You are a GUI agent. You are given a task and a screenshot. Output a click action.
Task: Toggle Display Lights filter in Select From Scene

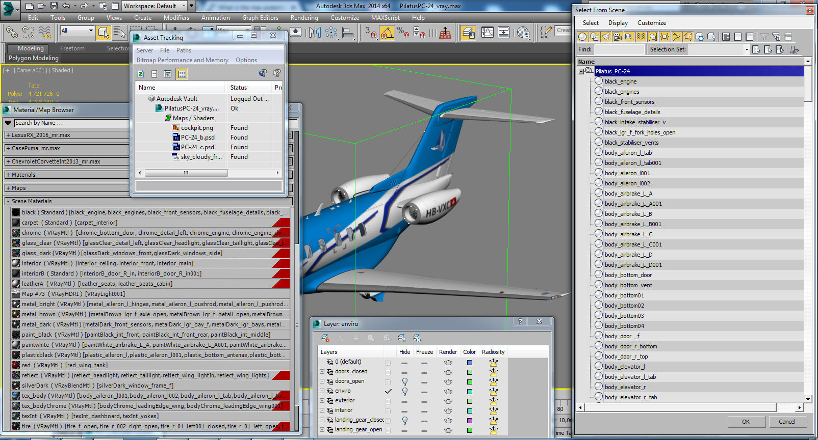606,37
